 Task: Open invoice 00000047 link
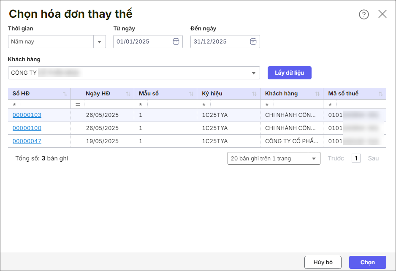tap(27, 141)
